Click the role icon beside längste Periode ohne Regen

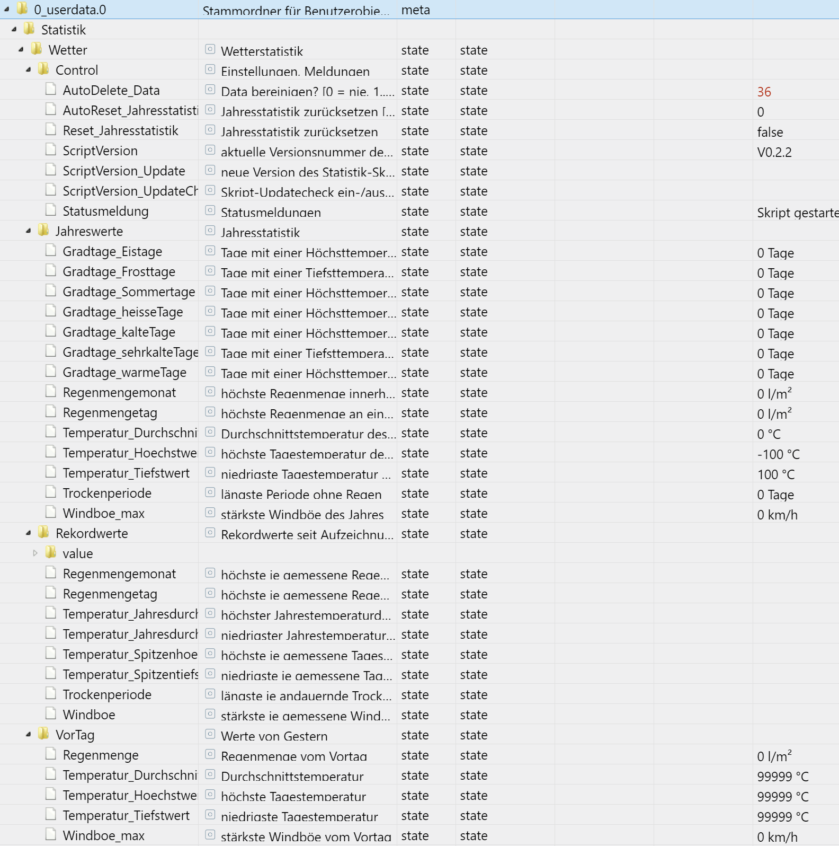point(210,492)
